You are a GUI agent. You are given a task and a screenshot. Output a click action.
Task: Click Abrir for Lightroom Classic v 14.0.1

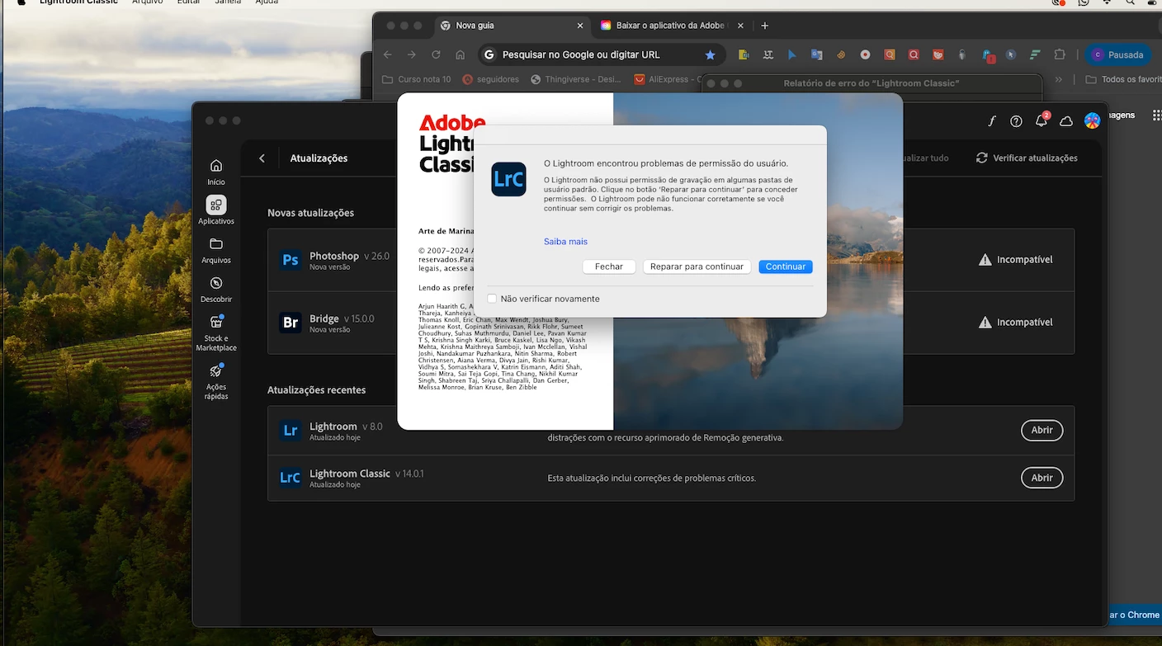pos(1042,478)
